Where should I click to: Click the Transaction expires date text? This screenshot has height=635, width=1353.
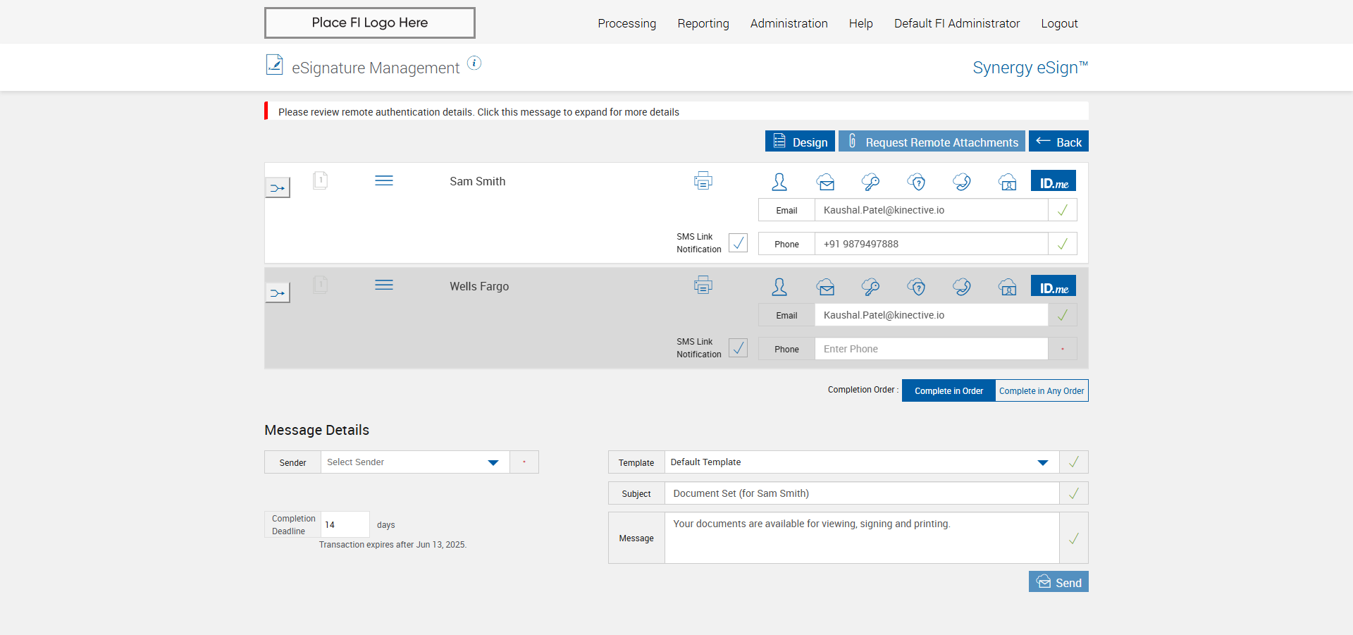tap(393, 545)
